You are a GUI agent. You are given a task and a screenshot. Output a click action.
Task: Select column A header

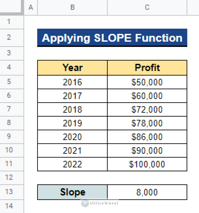31,8
